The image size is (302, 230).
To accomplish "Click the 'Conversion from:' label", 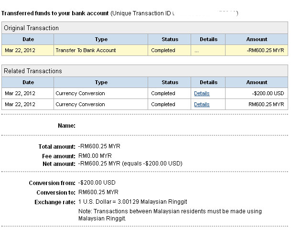I will 52,183.
